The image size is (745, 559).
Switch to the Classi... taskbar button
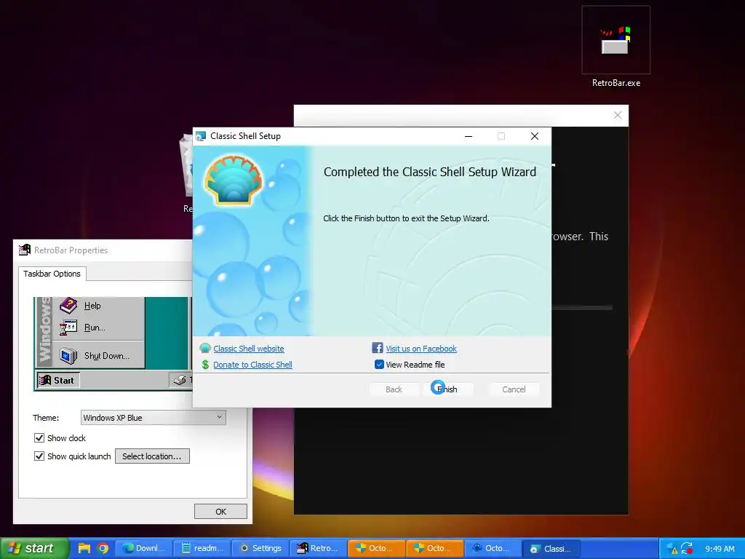point(551,549)
